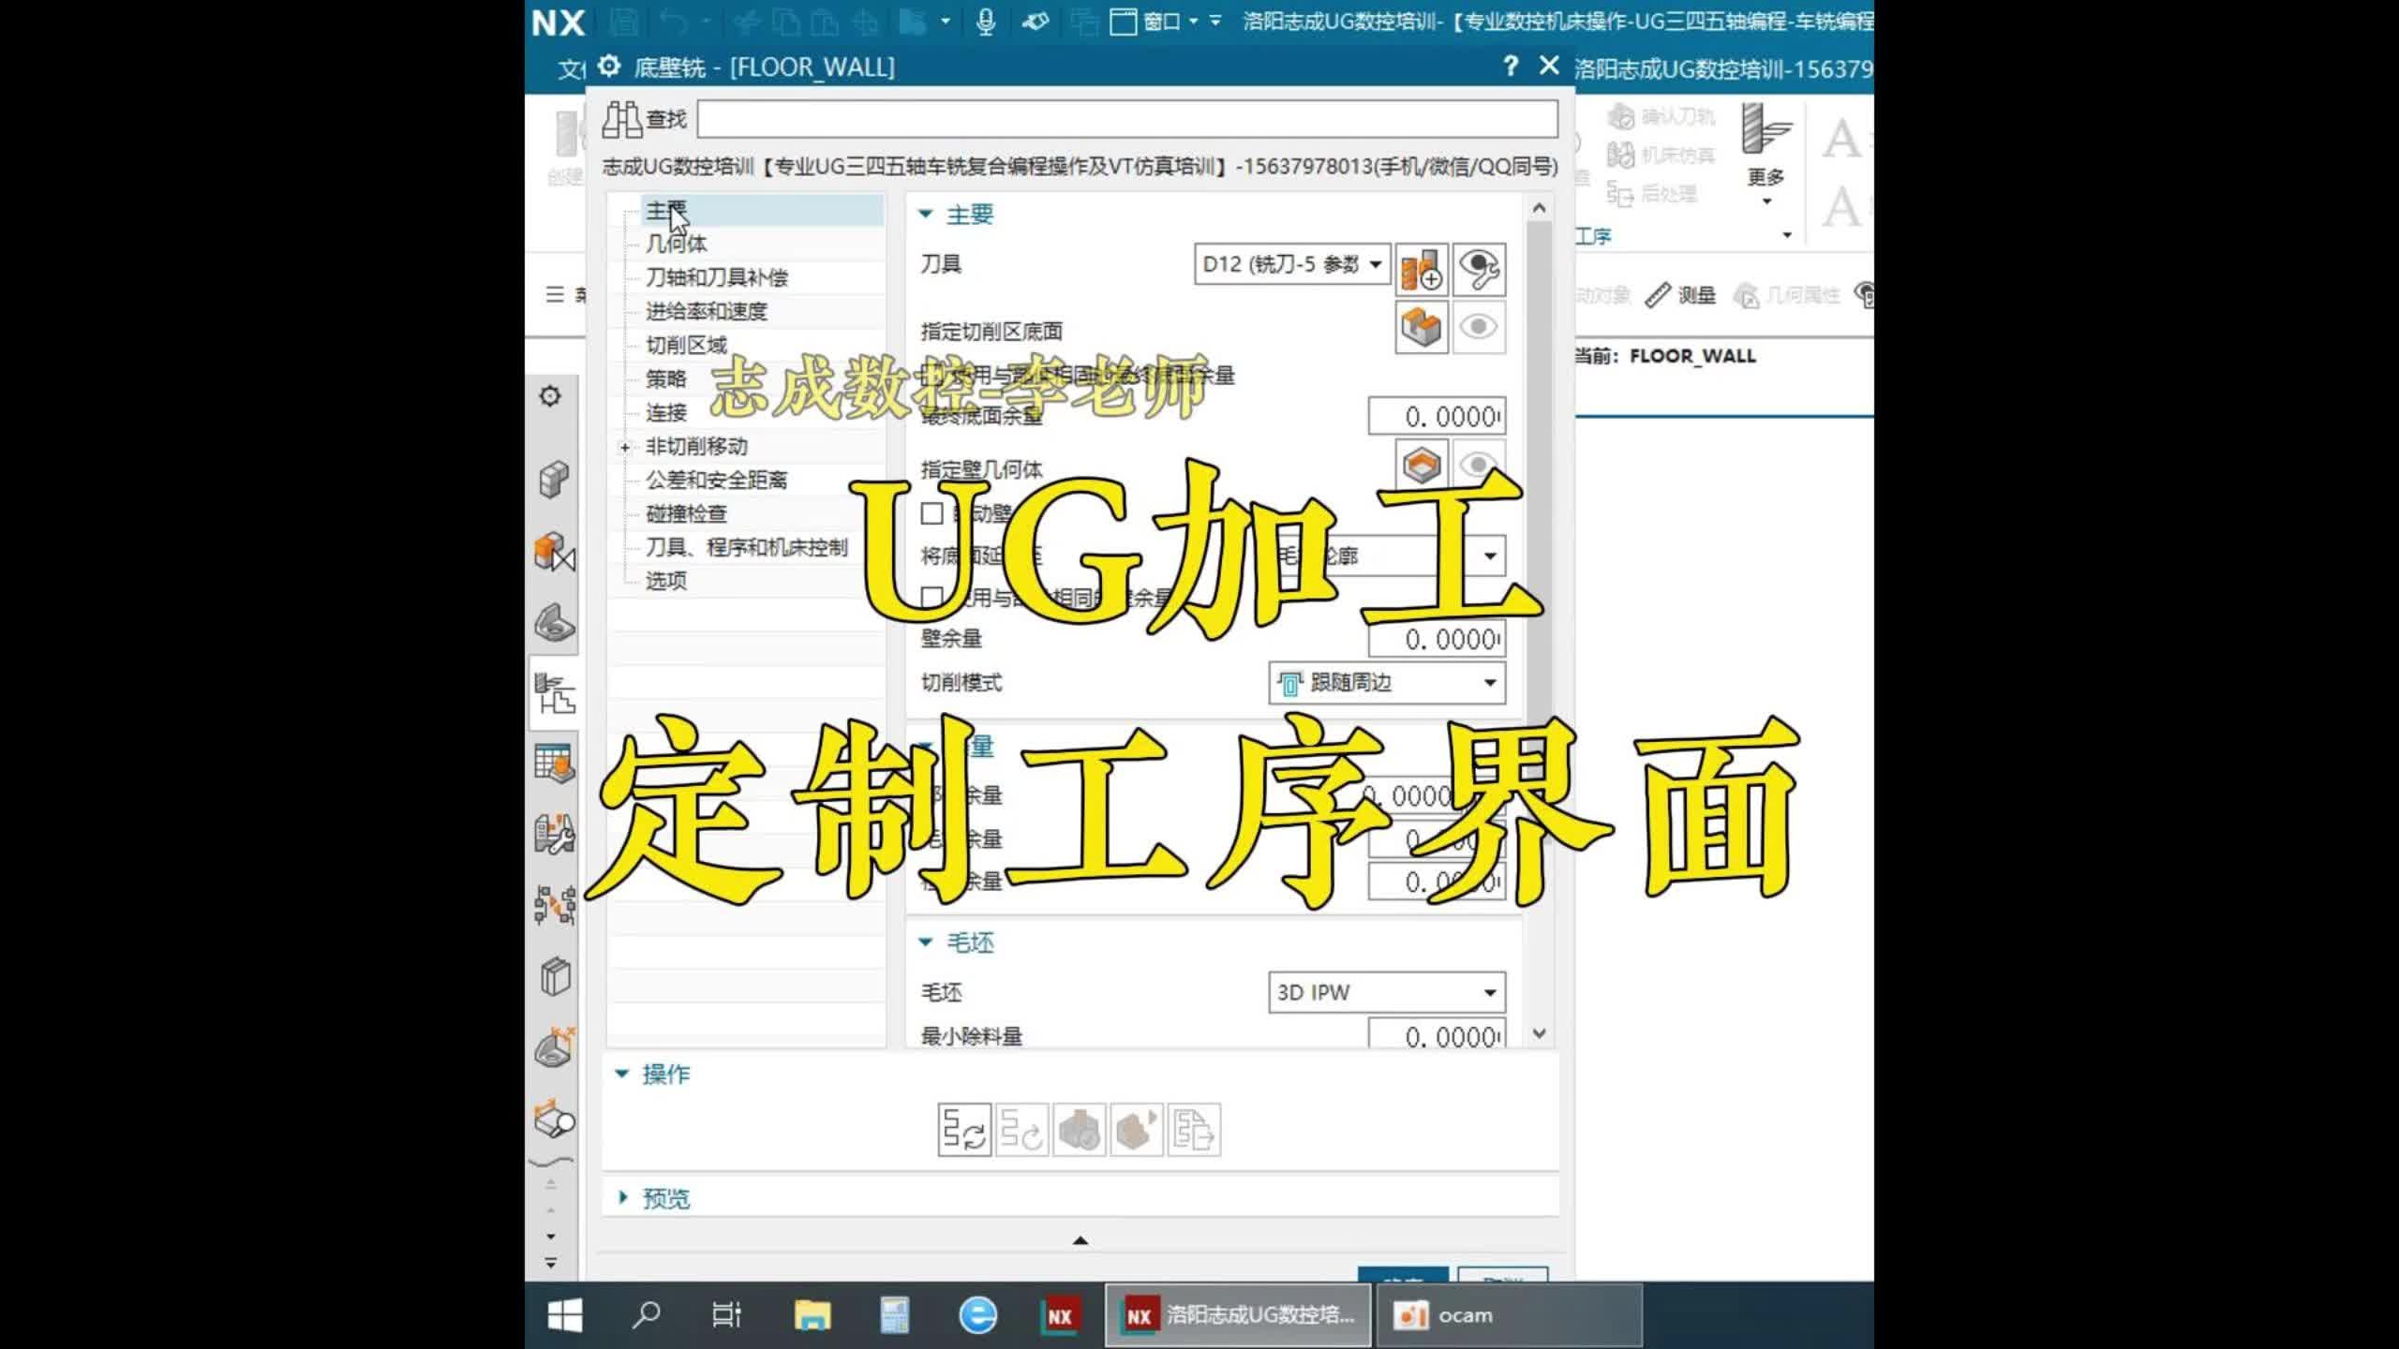Open the 毛坯 dropdown showing 3D IPW
The width and height of the screenshot is (2399, 1349).
click(x=1387, y=991)
